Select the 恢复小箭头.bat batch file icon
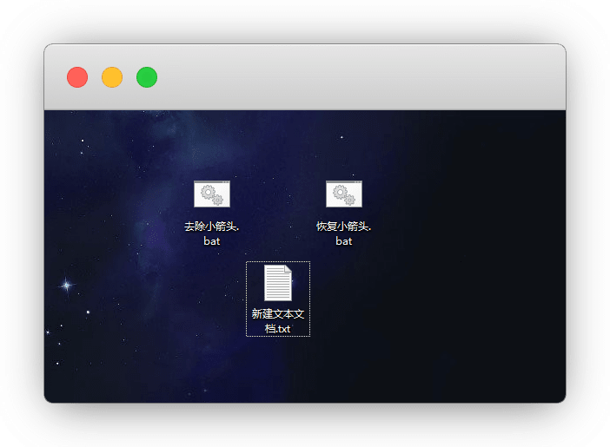Screen dimensions: 610x447 343,194
